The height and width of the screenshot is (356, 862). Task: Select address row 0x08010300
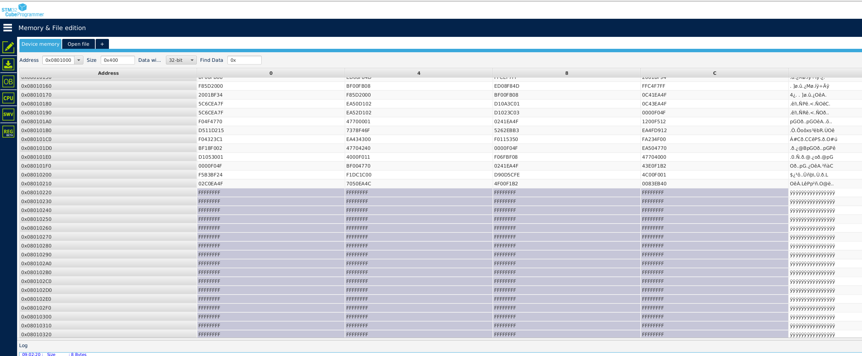pyautogui.click(x=108, y=317)
